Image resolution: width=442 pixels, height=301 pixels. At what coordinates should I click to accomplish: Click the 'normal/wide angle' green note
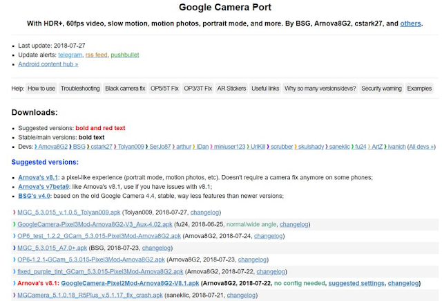pos(251,224)
